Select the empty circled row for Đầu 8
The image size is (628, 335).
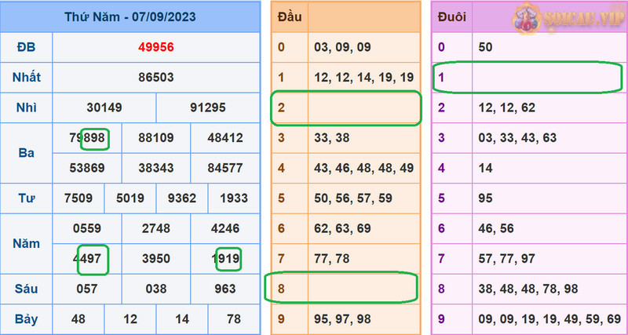click(x=345, y=289)
